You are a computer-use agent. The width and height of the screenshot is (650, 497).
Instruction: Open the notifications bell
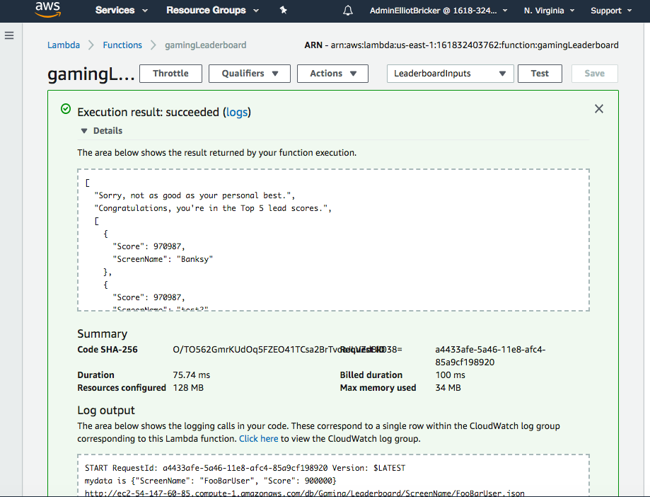(x=348, y=11)
